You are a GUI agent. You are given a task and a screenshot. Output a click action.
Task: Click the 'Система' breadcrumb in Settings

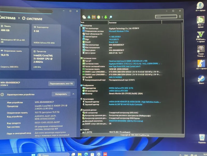coord(8,18)
